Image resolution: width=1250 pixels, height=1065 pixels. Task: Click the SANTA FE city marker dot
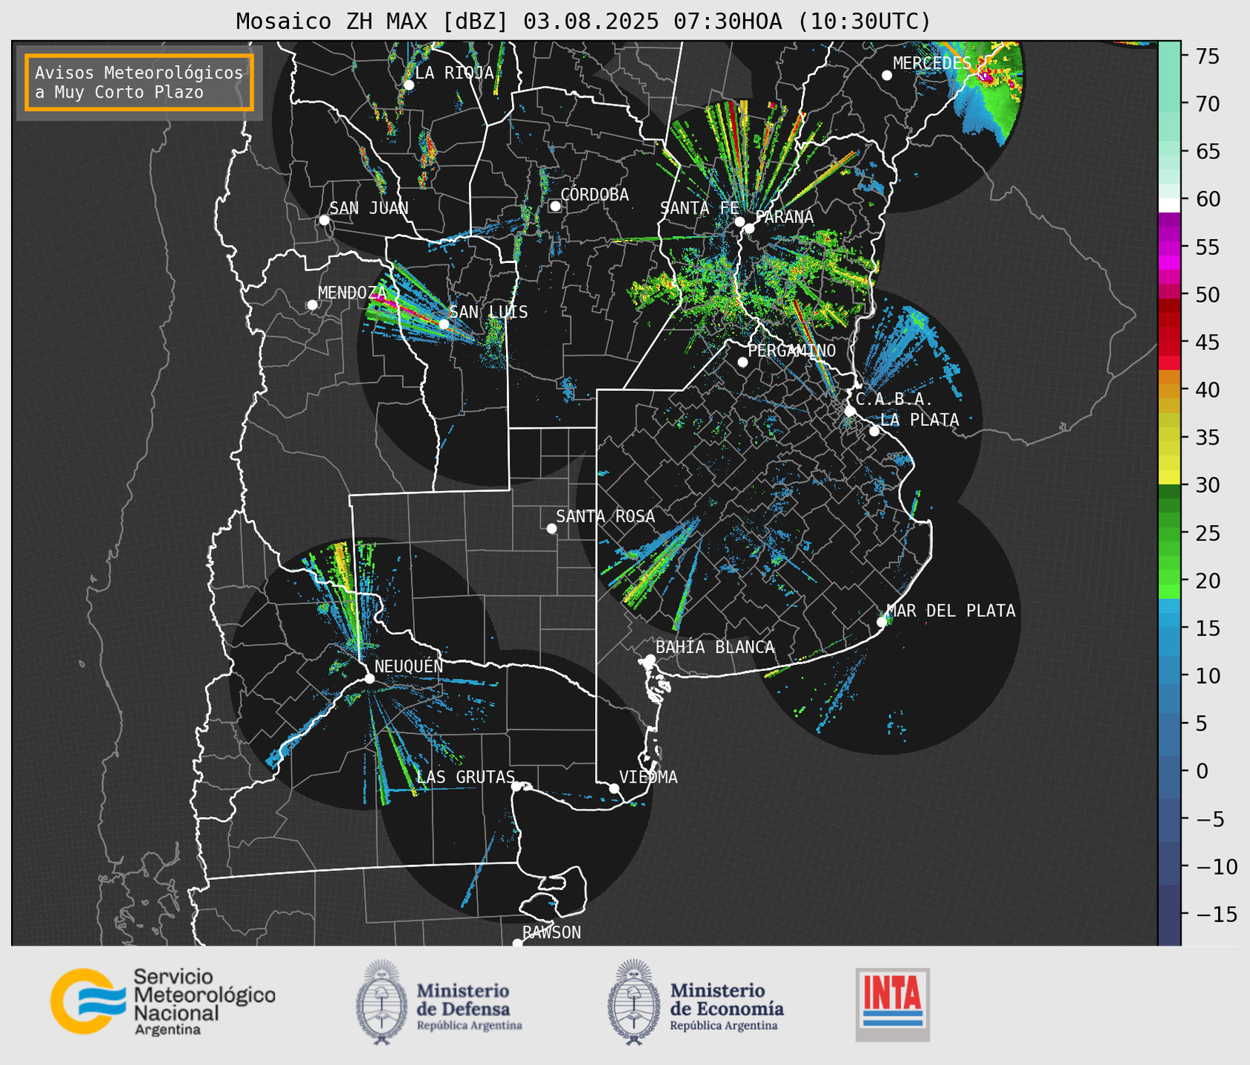[739, 221]
